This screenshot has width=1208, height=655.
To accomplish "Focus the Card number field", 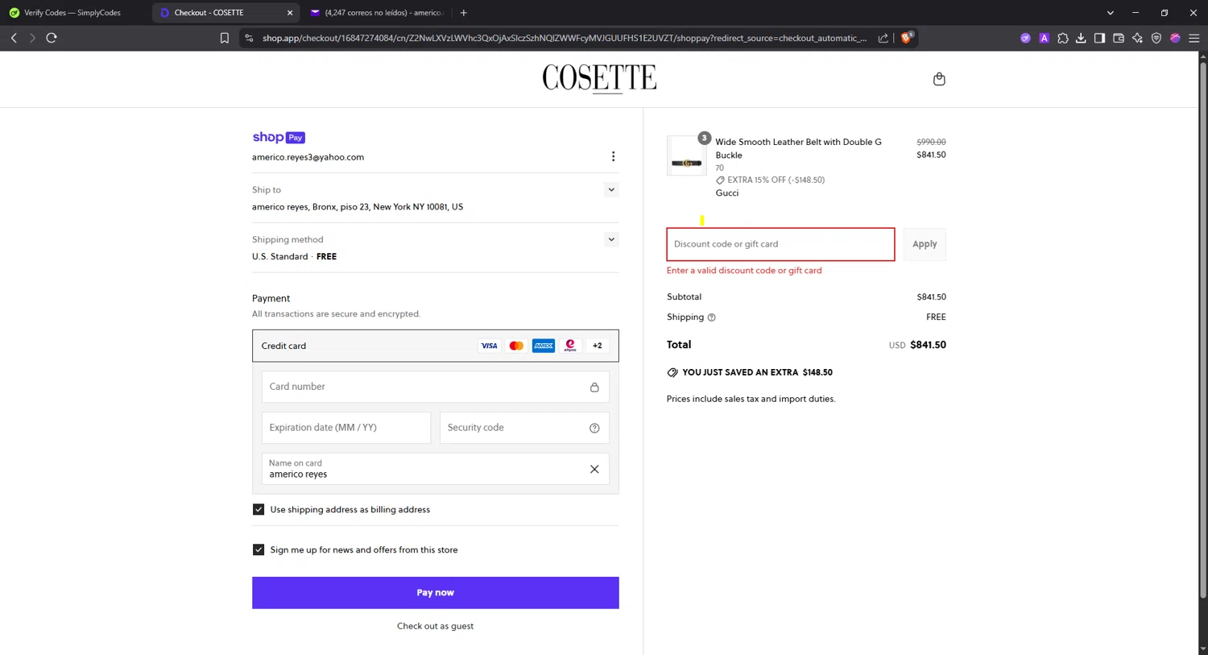I will (435, 387).
